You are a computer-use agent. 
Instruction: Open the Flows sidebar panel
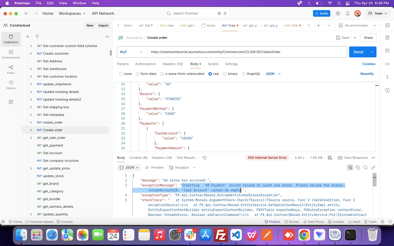[11, 70]
